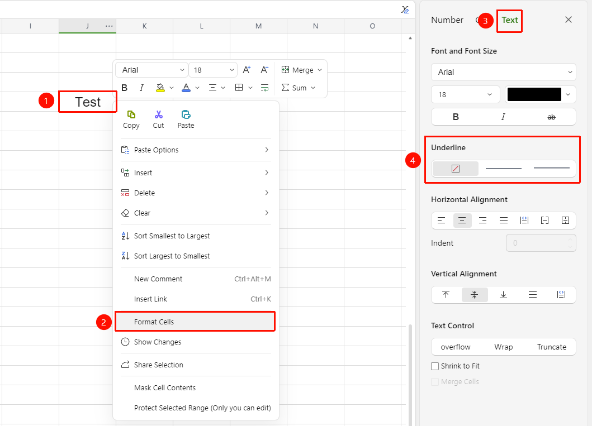The height and width of the screenshot is (426, 592).
Task: Align text left in Horizontal Alignment
Action: pos(442,221)
